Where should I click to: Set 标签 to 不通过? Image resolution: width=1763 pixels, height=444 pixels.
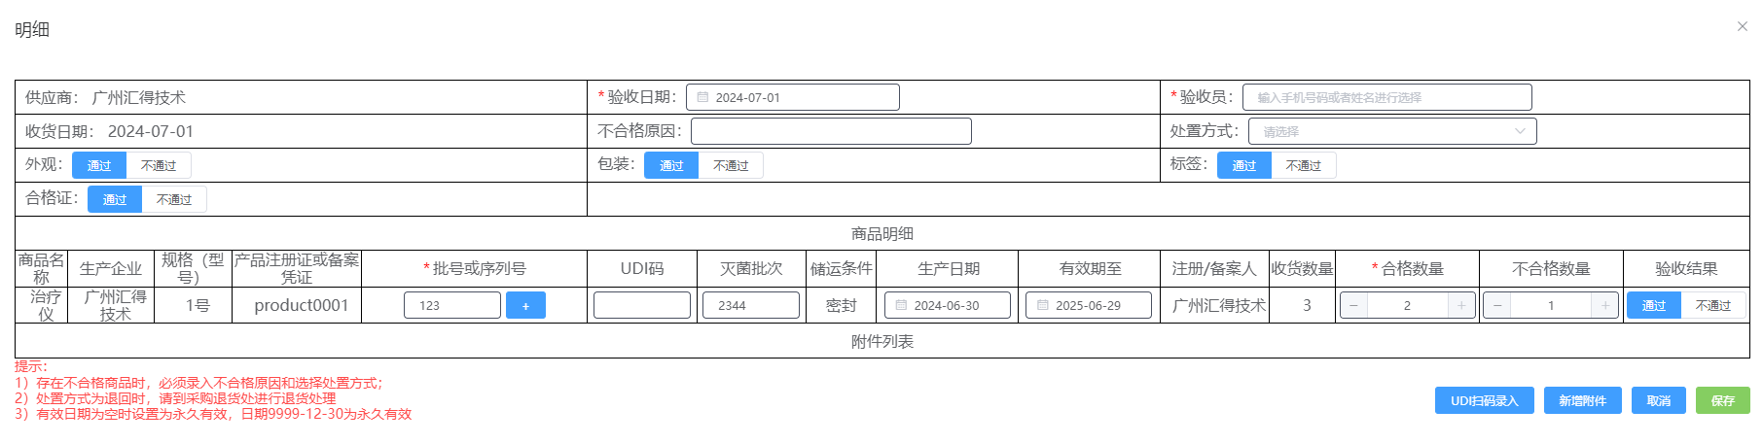(1303, 165)
